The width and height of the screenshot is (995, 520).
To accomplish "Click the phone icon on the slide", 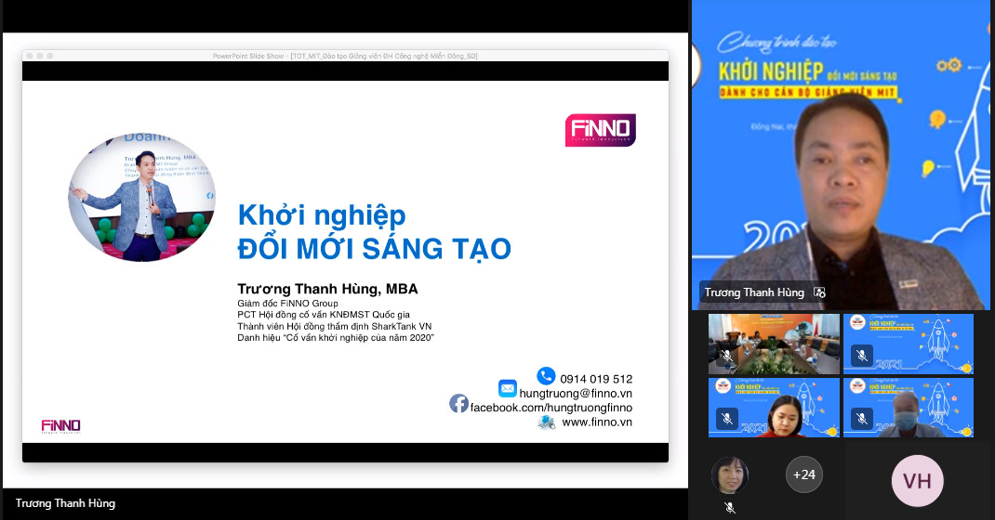I will coord(546,376).
